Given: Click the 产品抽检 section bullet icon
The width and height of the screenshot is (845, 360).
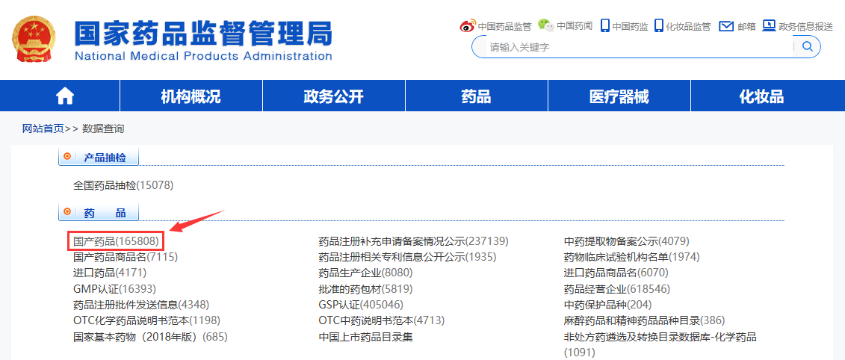Looking at the screenshot, I should coord(68,158).
